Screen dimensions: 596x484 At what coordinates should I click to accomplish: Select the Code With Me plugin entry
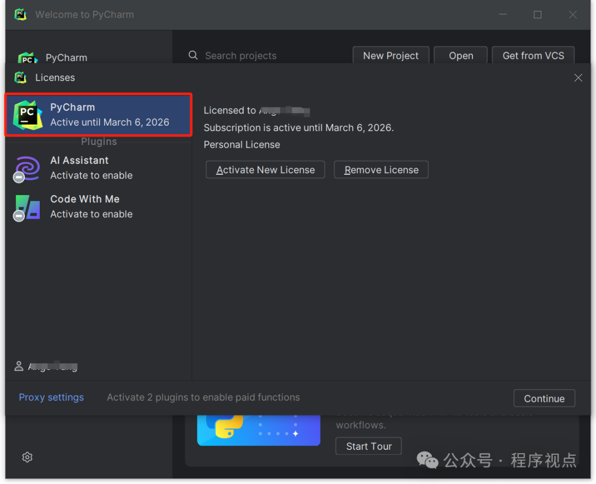coord(98,207)
